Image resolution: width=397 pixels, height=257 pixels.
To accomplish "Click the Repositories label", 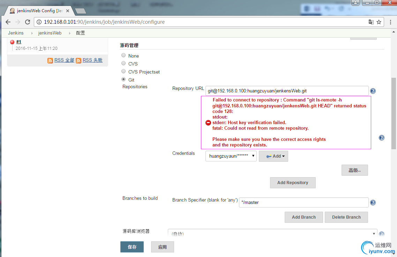I will [x=135, y=86].
